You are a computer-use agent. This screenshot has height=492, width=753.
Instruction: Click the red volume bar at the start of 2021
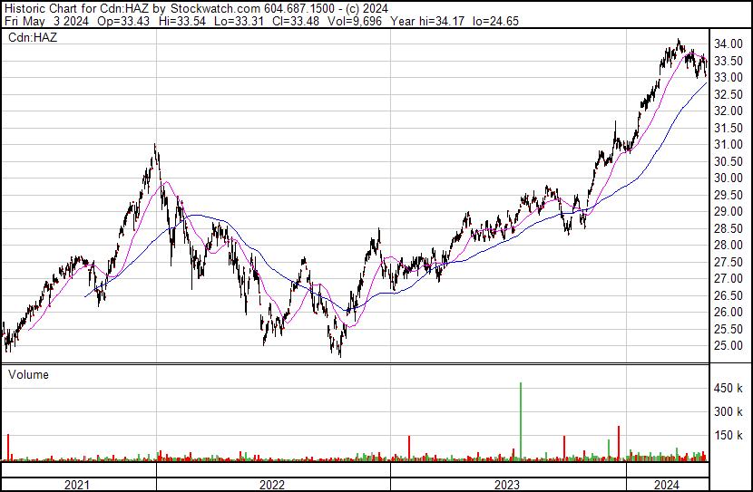click(x=8, y=448)
